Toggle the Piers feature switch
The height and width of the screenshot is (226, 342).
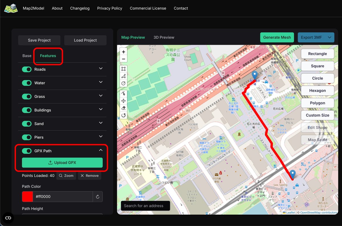tap(27, 137)
